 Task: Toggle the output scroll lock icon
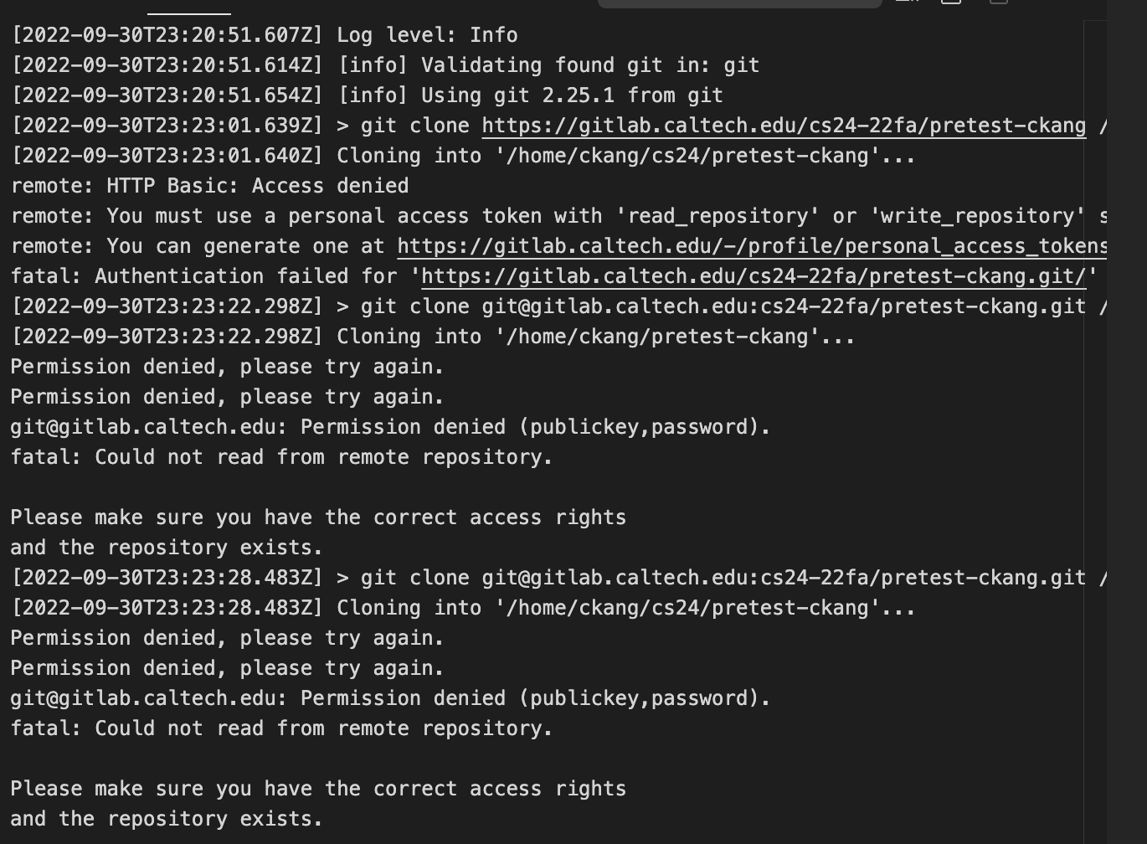pos(951,2)
